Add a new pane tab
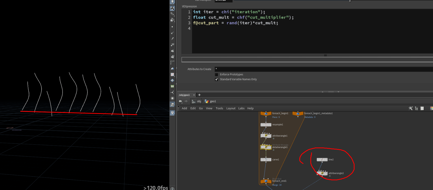Viewport: 433px width, 190px height. point(199,95)
